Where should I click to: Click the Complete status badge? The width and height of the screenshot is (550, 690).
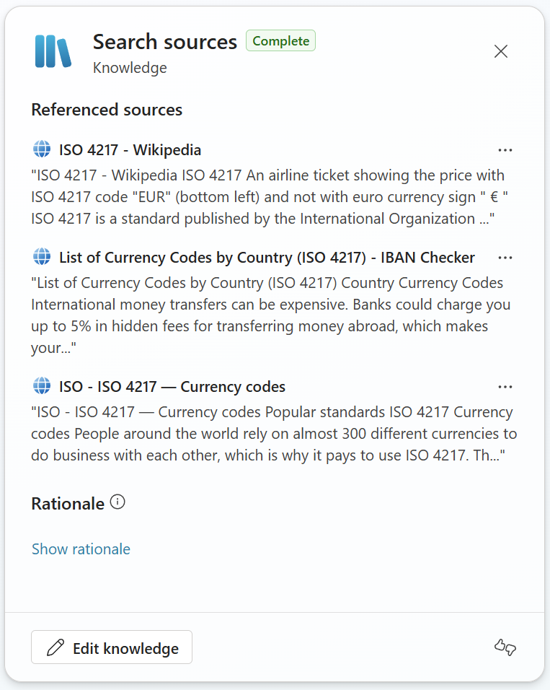tap(280, 41)
